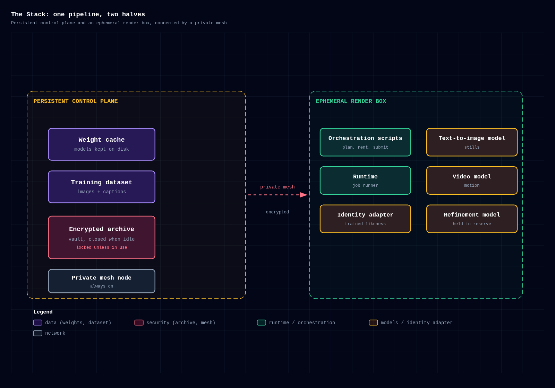Click 'security (archive, mesh)' legend text
Viewport: 555px width, 388px height.
coord(181,323)
